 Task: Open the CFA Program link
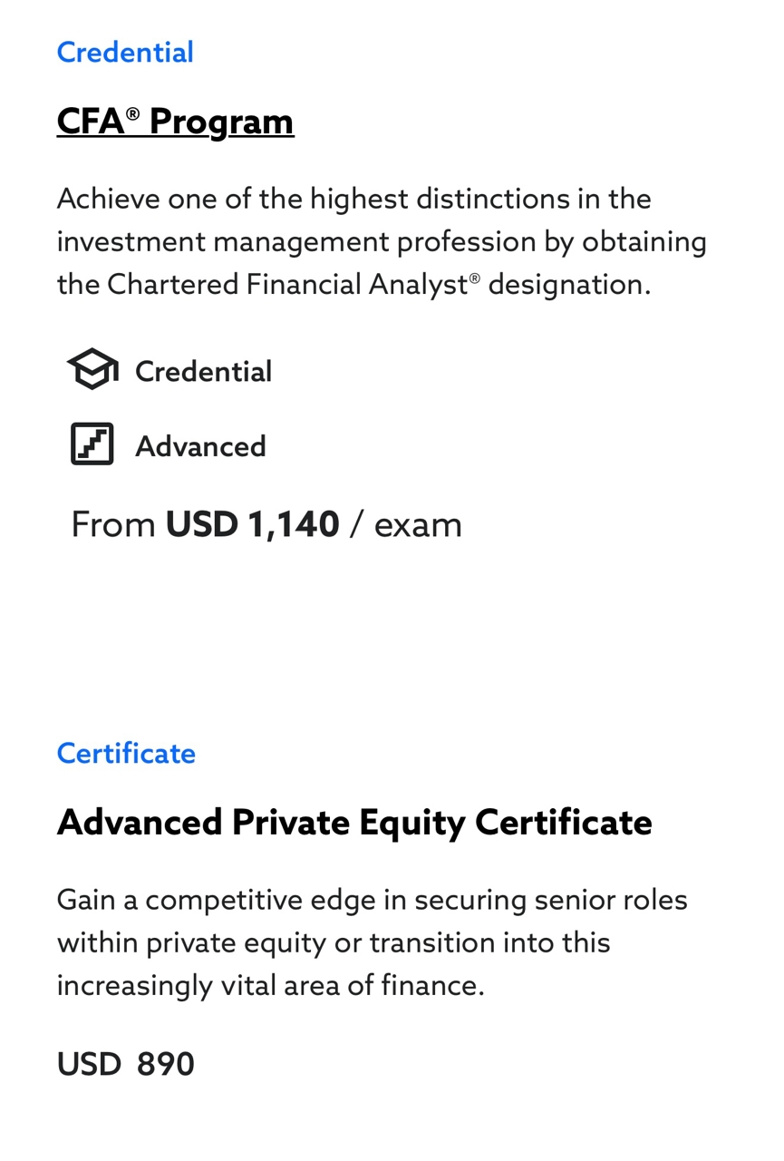click(175, 122)
